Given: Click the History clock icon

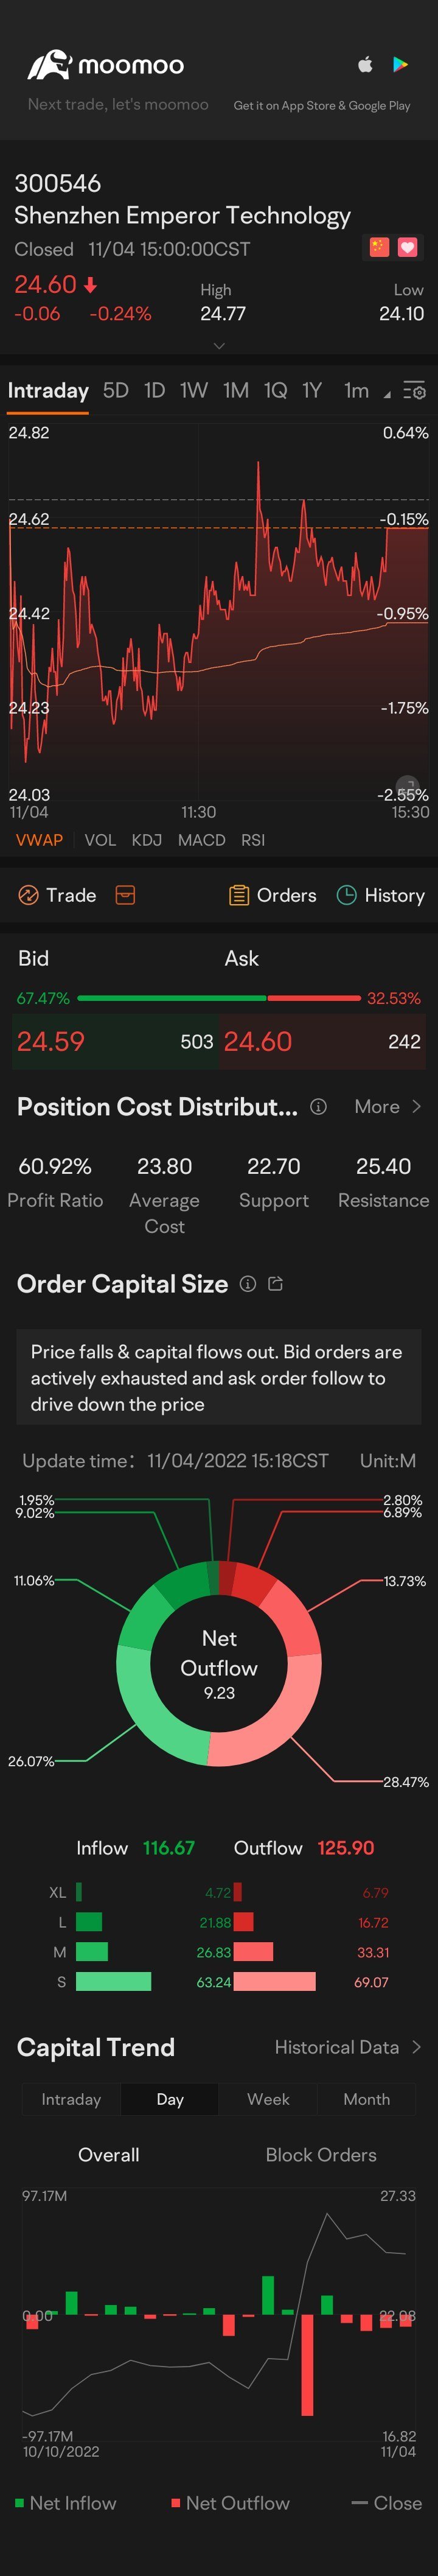Looking at the screenshot, I should pyautogui.click(x=346, y=895).
